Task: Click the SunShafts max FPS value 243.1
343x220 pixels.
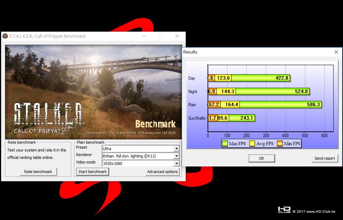Action: point(247,118)
